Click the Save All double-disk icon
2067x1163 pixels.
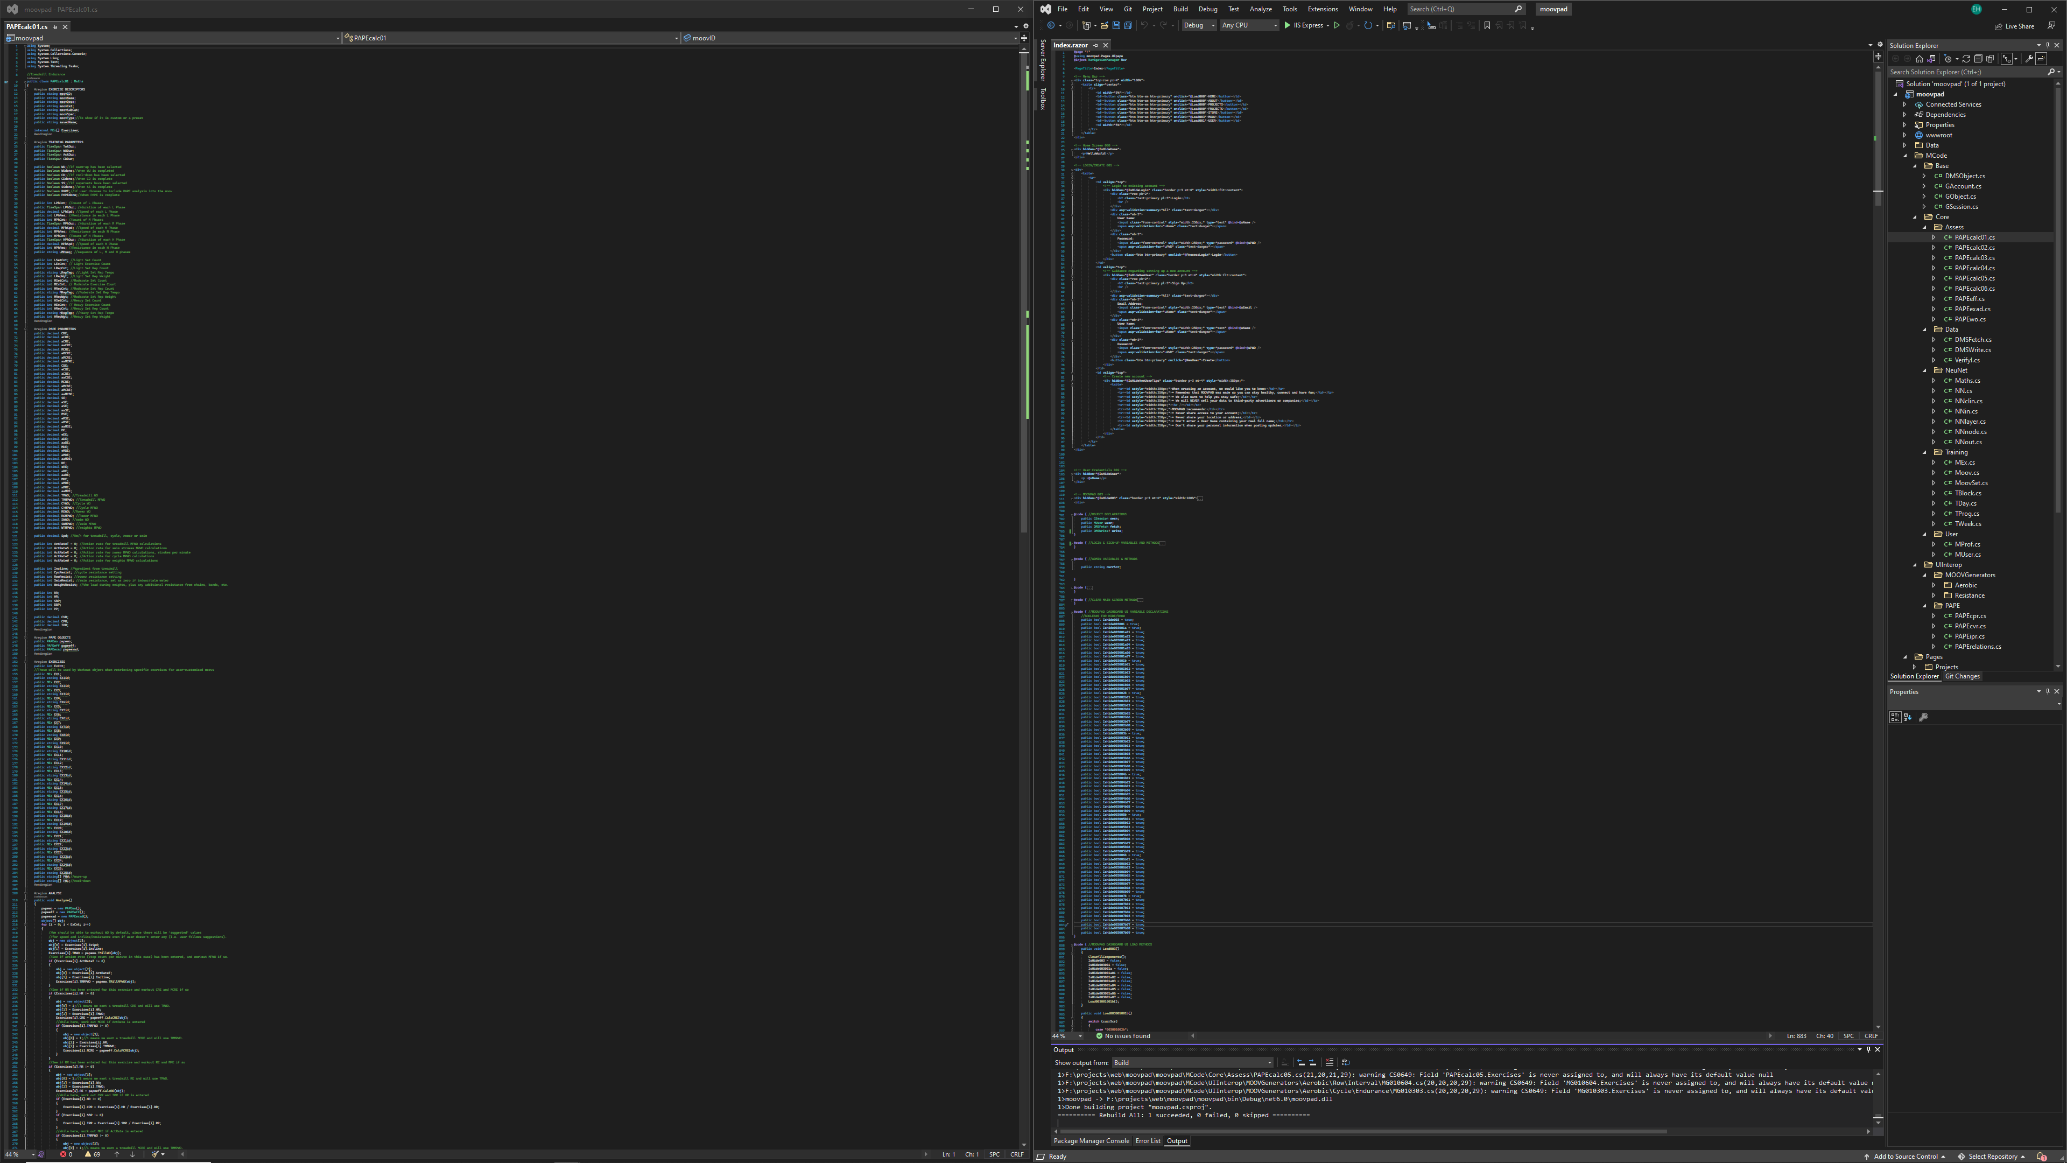tap(1128, 26)
